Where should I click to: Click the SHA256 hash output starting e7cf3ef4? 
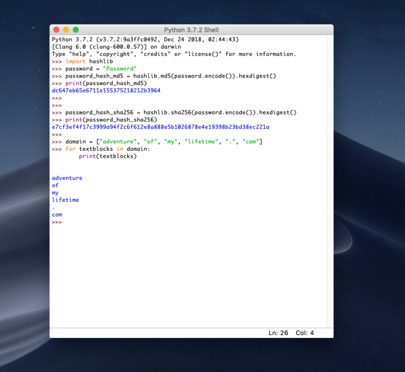pyautogui.click(x=160, y=127)
